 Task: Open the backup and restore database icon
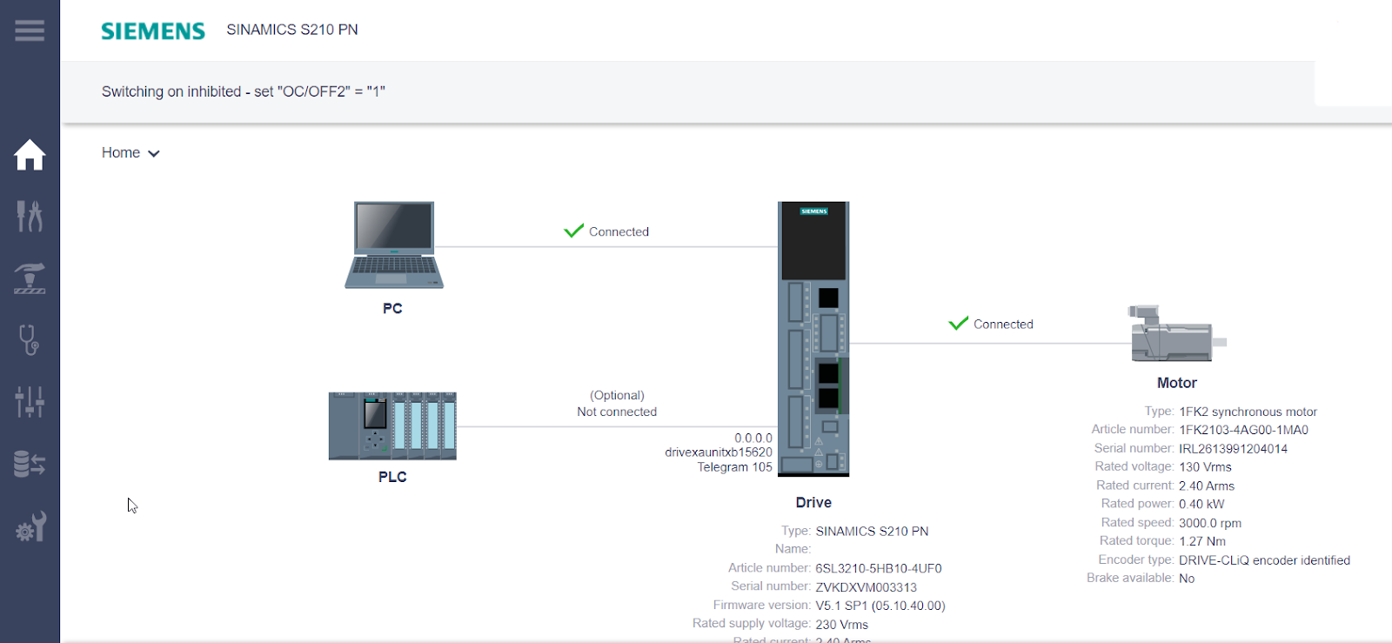click(x=30, y=464)
